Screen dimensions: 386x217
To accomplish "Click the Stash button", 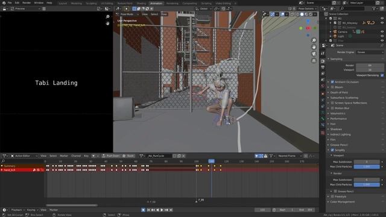I will [128, 156].
